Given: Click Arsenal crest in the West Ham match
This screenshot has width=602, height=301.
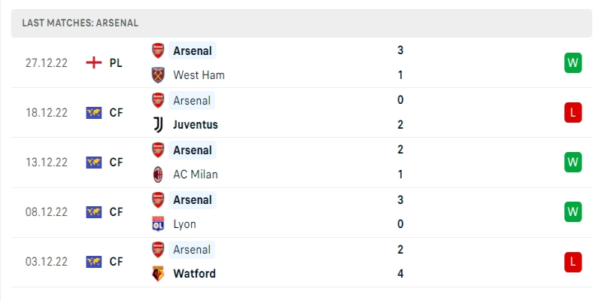Looking at the screenshot, I should [158, 50].
